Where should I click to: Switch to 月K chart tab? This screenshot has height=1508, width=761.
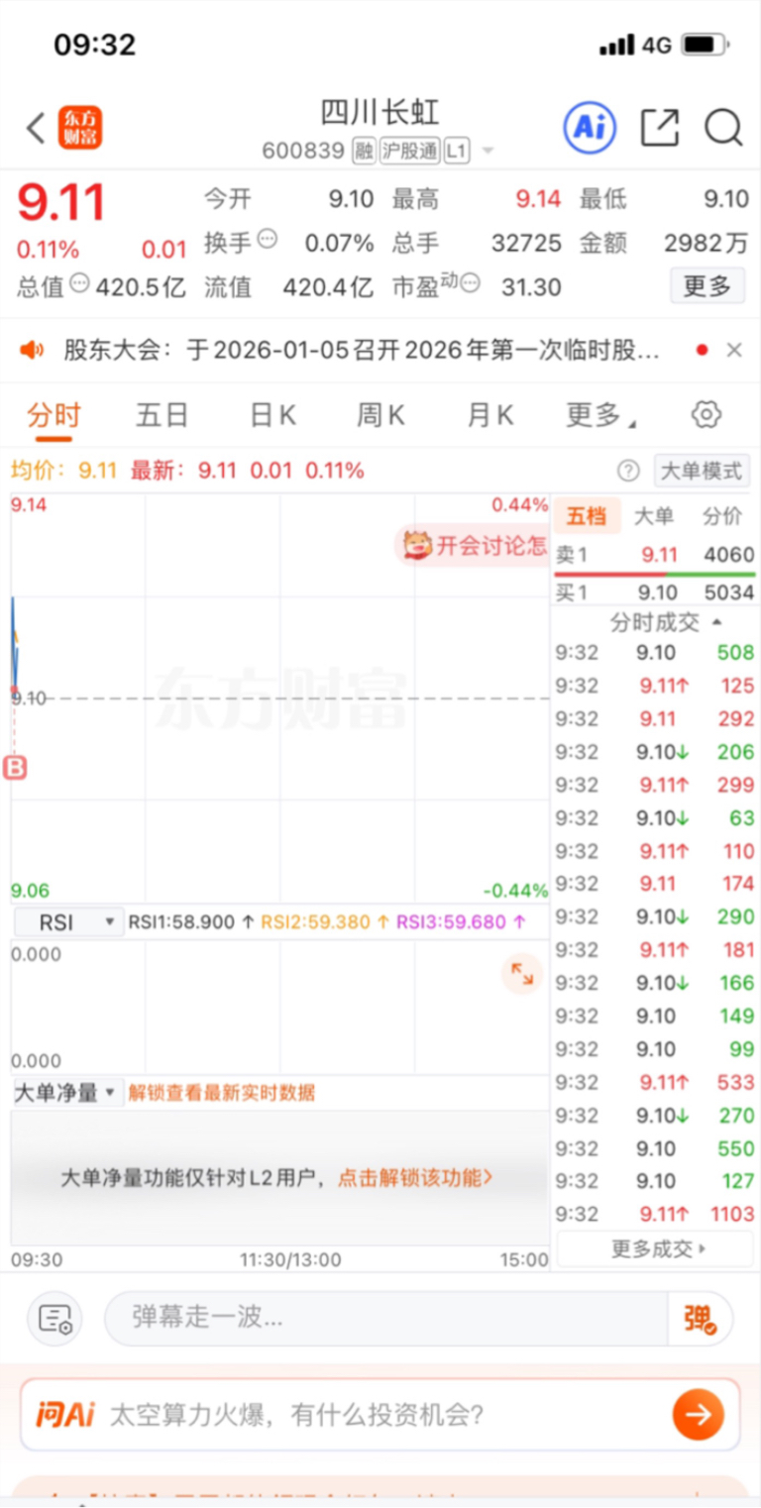click(x=489, y=415)
